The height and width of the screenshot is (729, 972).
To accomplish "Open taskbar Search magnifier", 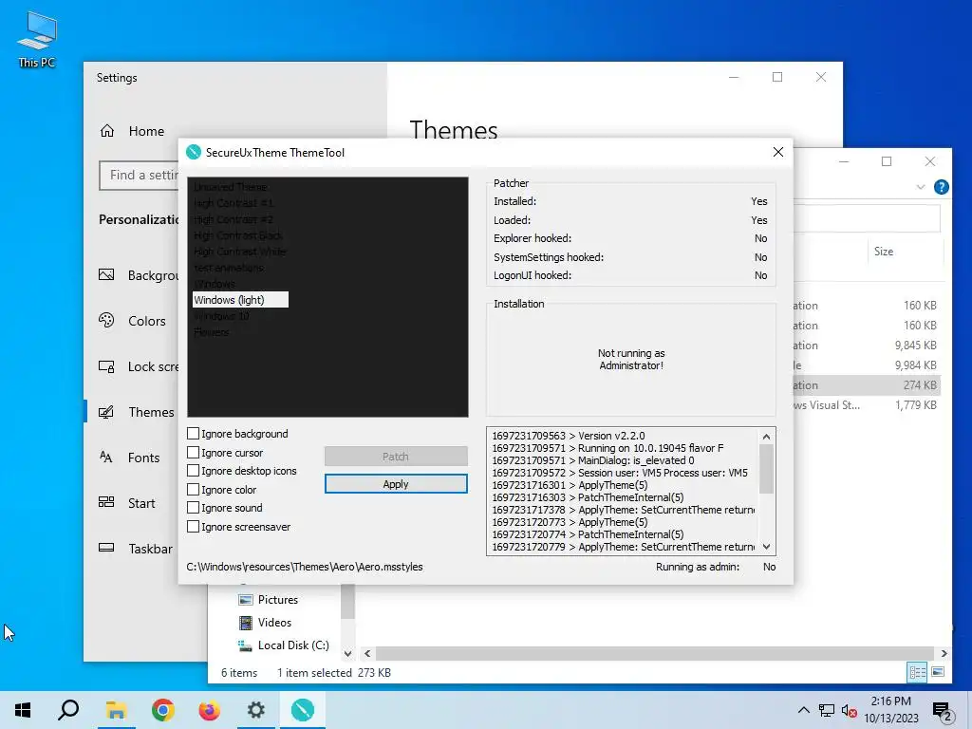I will 68,710.
